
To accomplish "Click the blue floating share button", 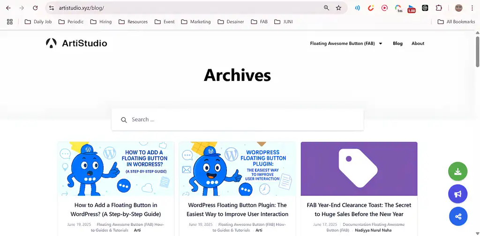I will coord(458,216).
